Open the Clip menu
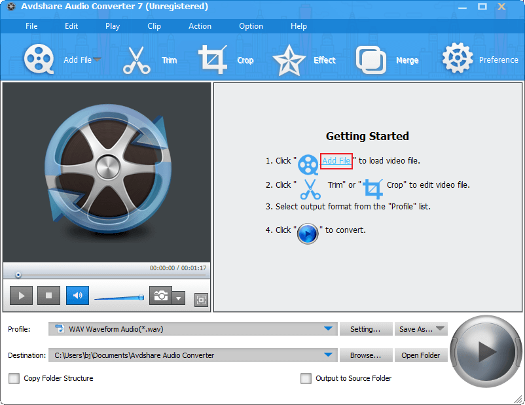525x405 pixels. click(154, 26)
